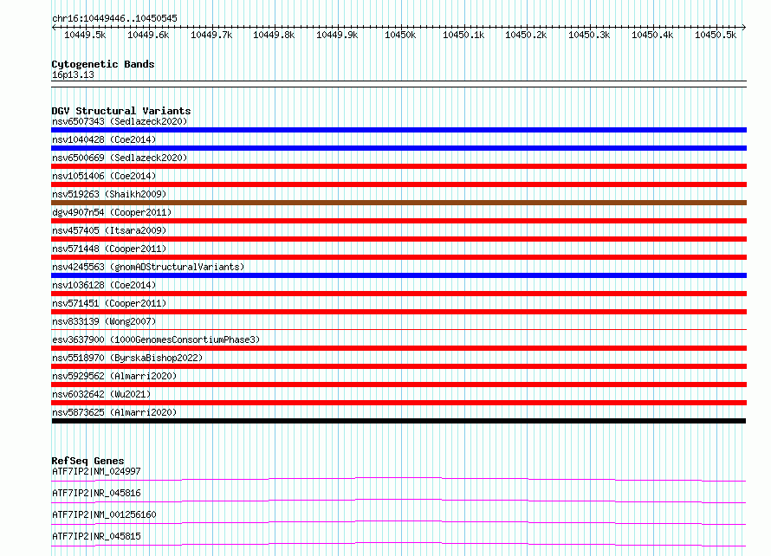The height and width of the screenshot is (556, 771).
Task: Open nsv5929562 (Almarri2020) label
Action: pyautogui.click(x=114, y=376)
